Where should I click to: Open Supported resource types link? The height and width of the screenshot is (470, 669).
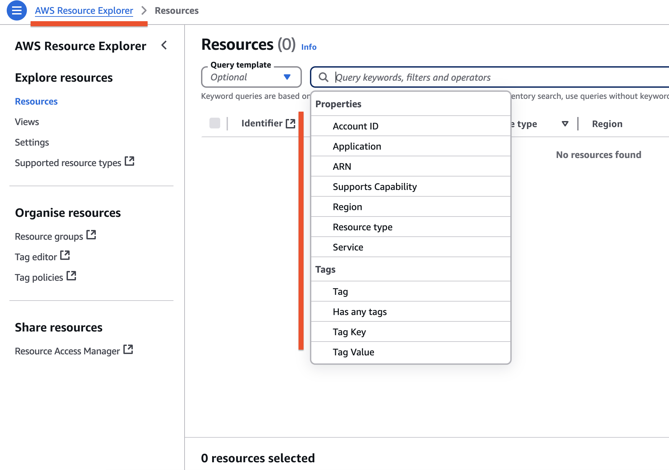click(x=68, y=163)
